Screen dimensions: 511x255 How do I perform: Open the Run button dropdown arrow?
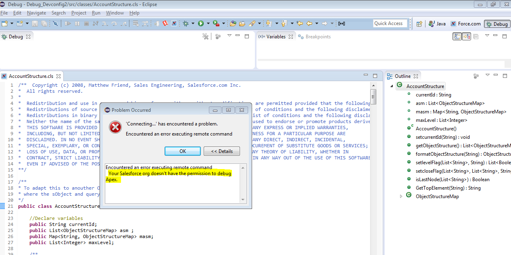[208, 24]
